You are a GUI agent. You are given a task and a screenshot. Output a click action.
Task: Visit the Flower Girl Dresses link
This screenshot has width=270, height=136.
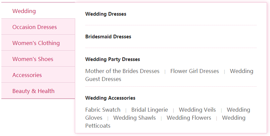[x=194, y=71]
